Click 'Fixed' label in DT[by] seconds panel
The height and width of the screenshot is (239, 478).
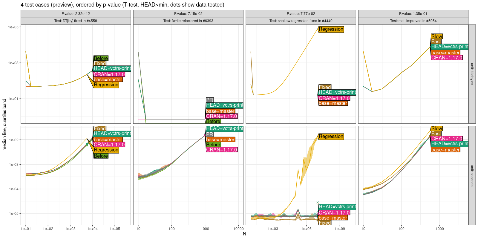pyautogui.click(x=100, y=128)
